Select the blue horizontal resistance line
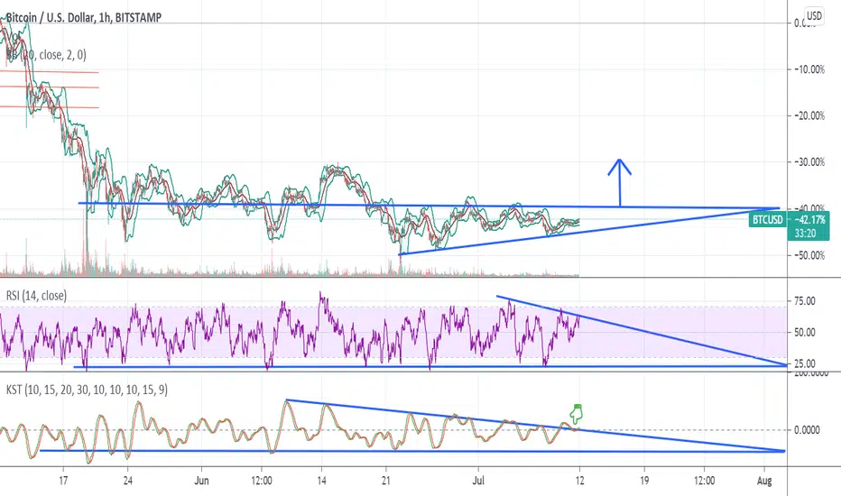Screen dimensions: 841x496 pos(430,206)
